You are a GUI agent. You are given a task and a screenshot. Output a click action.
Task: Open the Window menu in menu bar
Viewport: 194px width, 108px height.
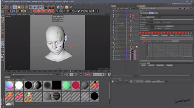pyautogui.click(x=102, y=4)
